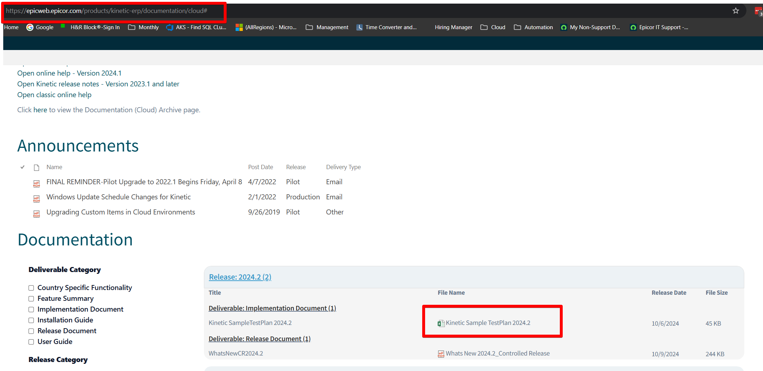Viewport: 763px width, 371px height.
Task: Check the User Guide filter
Action: 31,342
